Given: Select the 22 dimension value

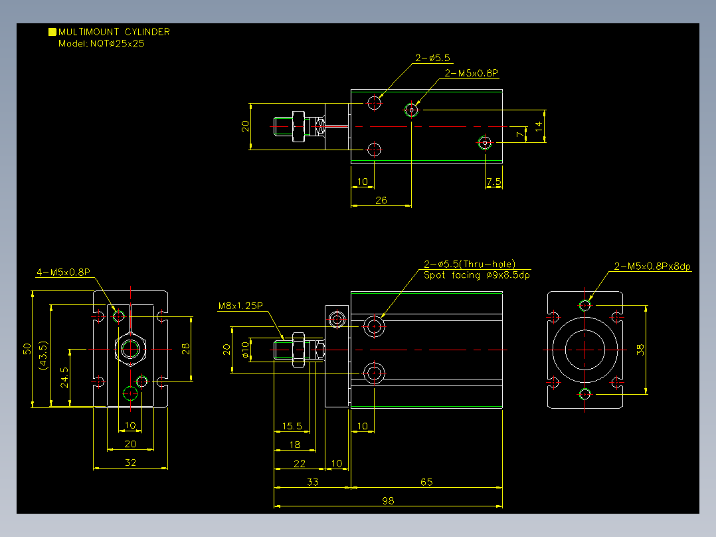Looking at the screenshot, I should pos(299,463).
